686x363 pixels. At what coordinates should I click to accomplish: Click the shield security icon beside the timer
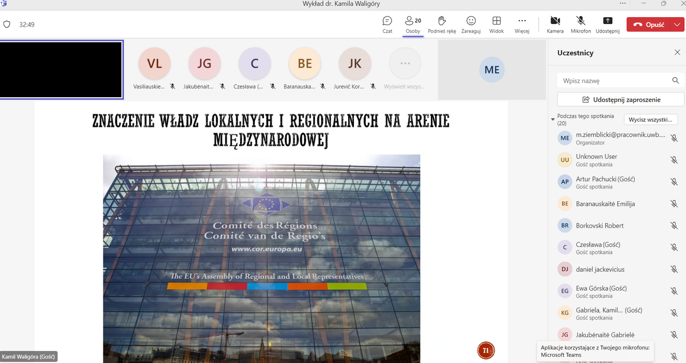tap(7, 25)
